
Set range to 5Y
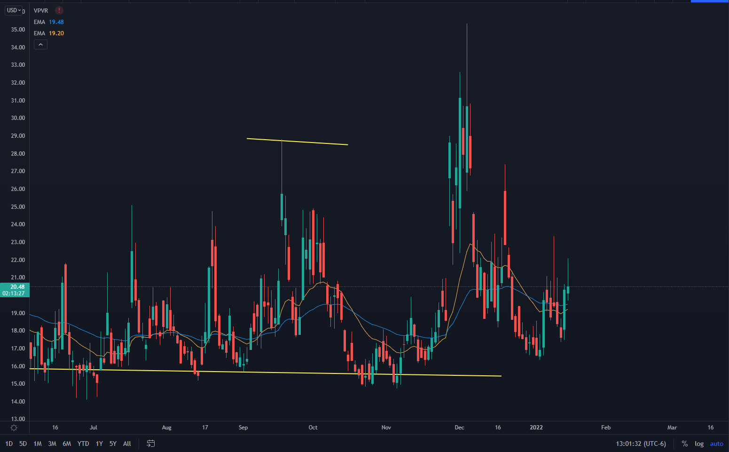tap(113, 444)
